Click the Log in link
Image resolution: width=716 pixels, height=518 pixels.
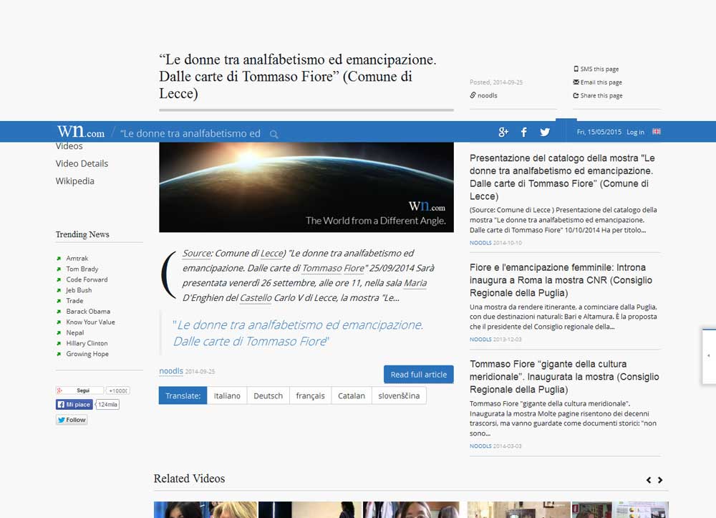point(635,132)
